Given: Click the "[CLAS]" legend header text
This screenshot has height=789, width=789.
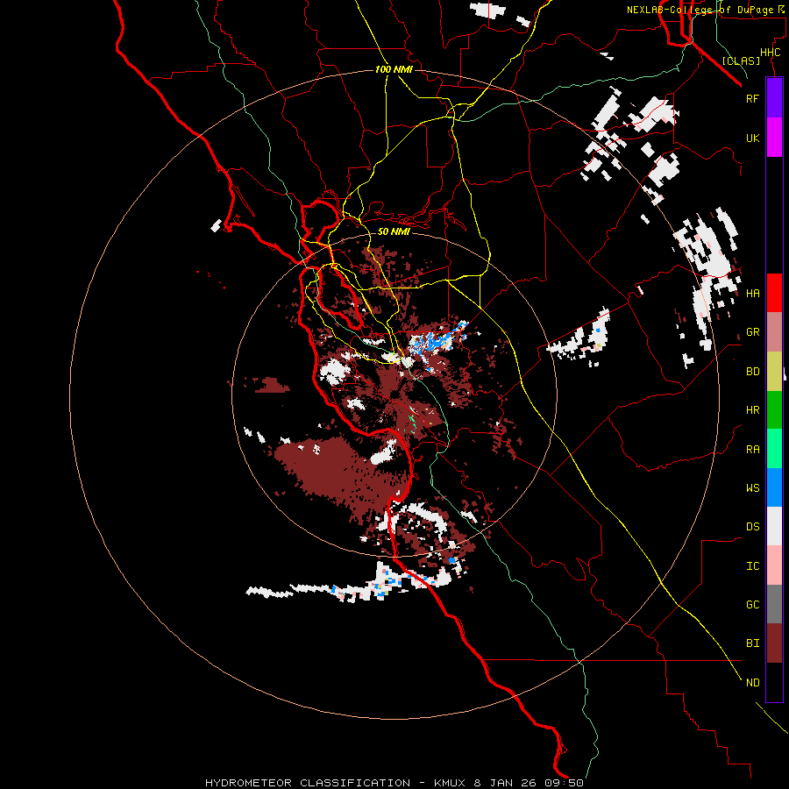Looking at the screenshot, I should pyautogui.click(x=741, y=60).
